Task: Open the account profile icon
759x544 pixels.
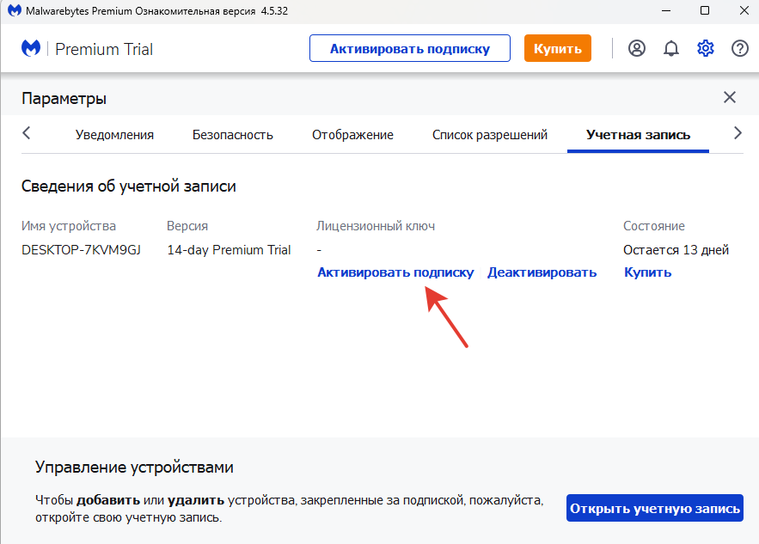Action: [637, 48]
